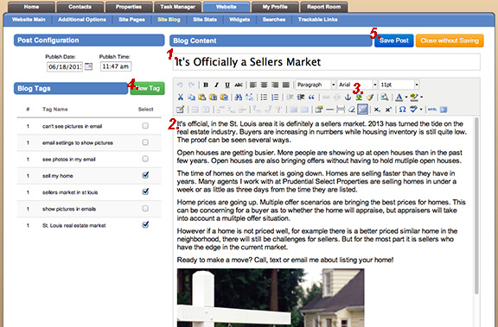Insert special character with omega icon
The width and height of the screenshot is (498, 327).
coord(402,110)
